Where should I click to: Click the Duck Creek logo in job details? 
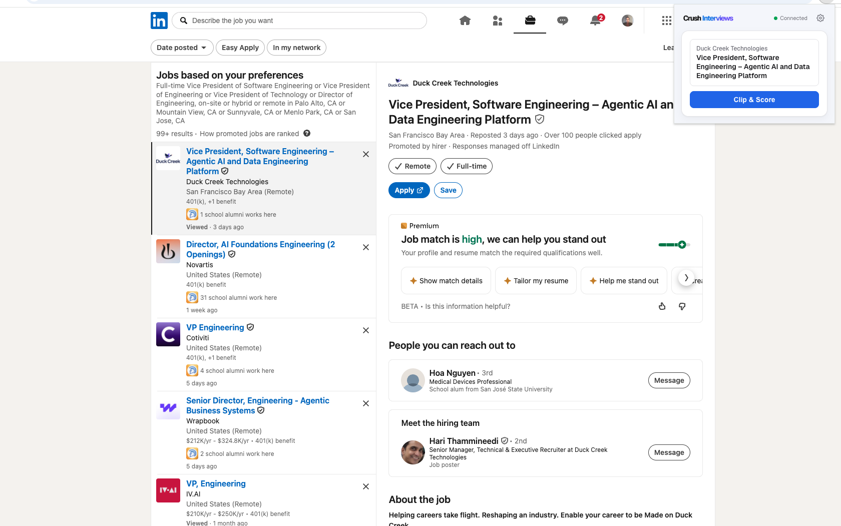click(398, 83)
